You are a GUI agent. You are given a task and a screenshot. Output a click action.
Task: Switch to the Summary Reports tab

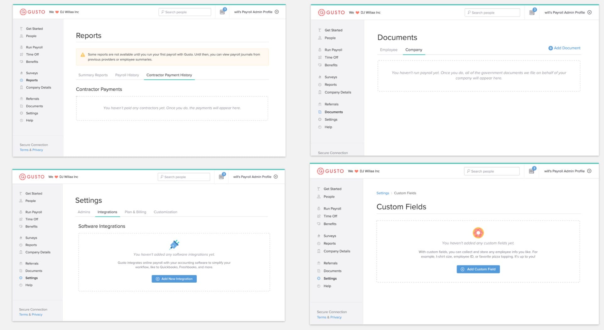[x=93, y=75]
